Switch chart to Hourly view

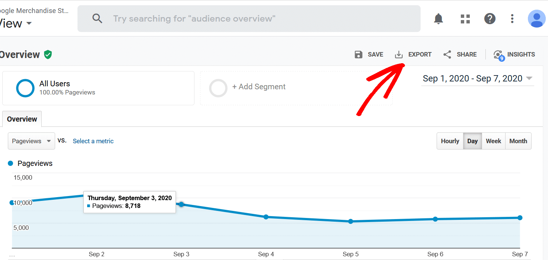point(450,141)
